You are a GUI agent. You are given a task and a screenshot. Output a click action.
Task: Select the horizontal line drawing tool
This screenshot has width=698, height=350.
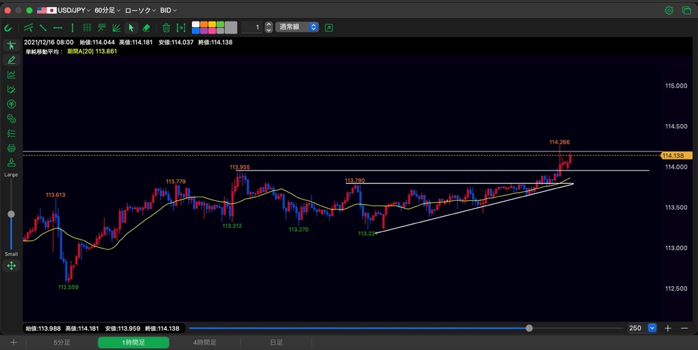tap(58, 27)
